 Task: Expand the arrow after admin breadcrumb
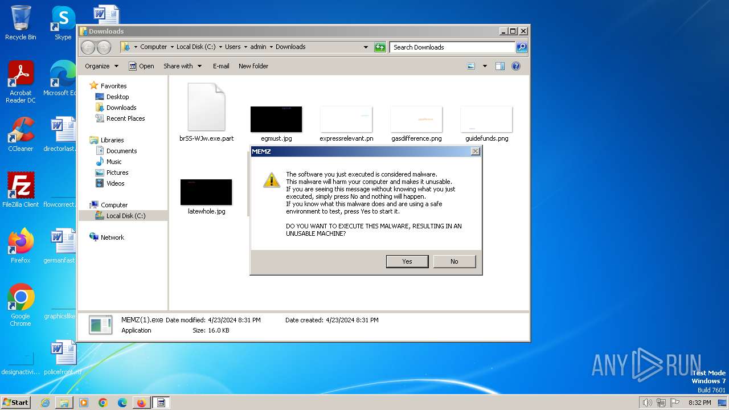[271, 47]
